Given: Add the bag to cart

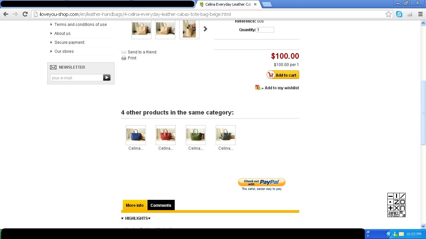Looking at the screenshot, I should tap(283, 75).
